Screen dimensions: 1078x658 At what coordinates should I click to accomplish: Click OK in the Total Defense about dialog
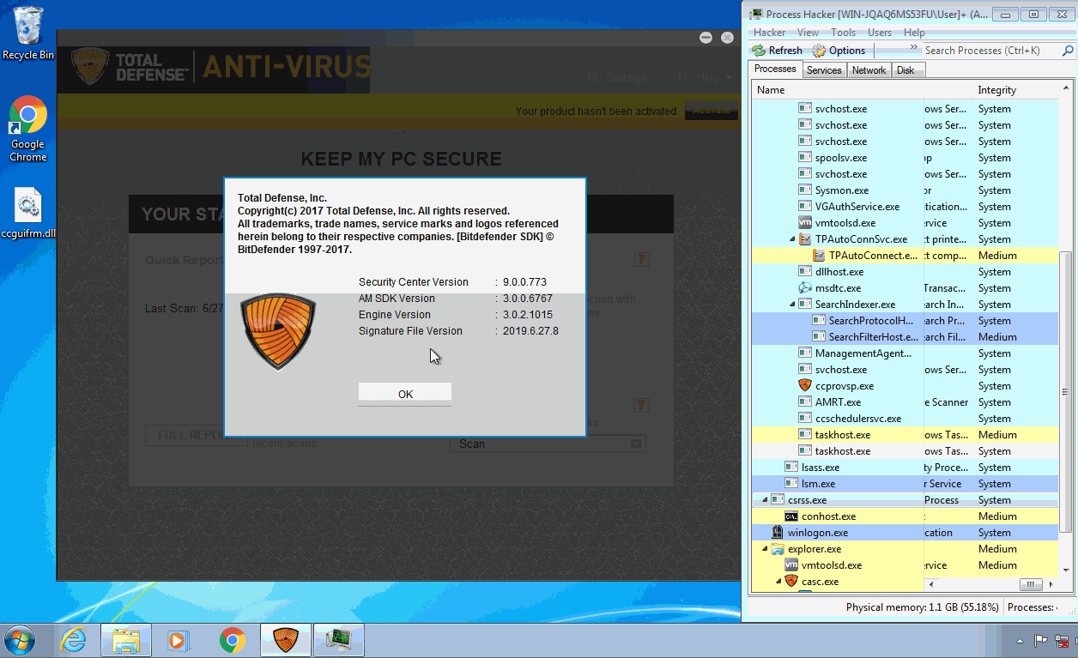[405, 394]
